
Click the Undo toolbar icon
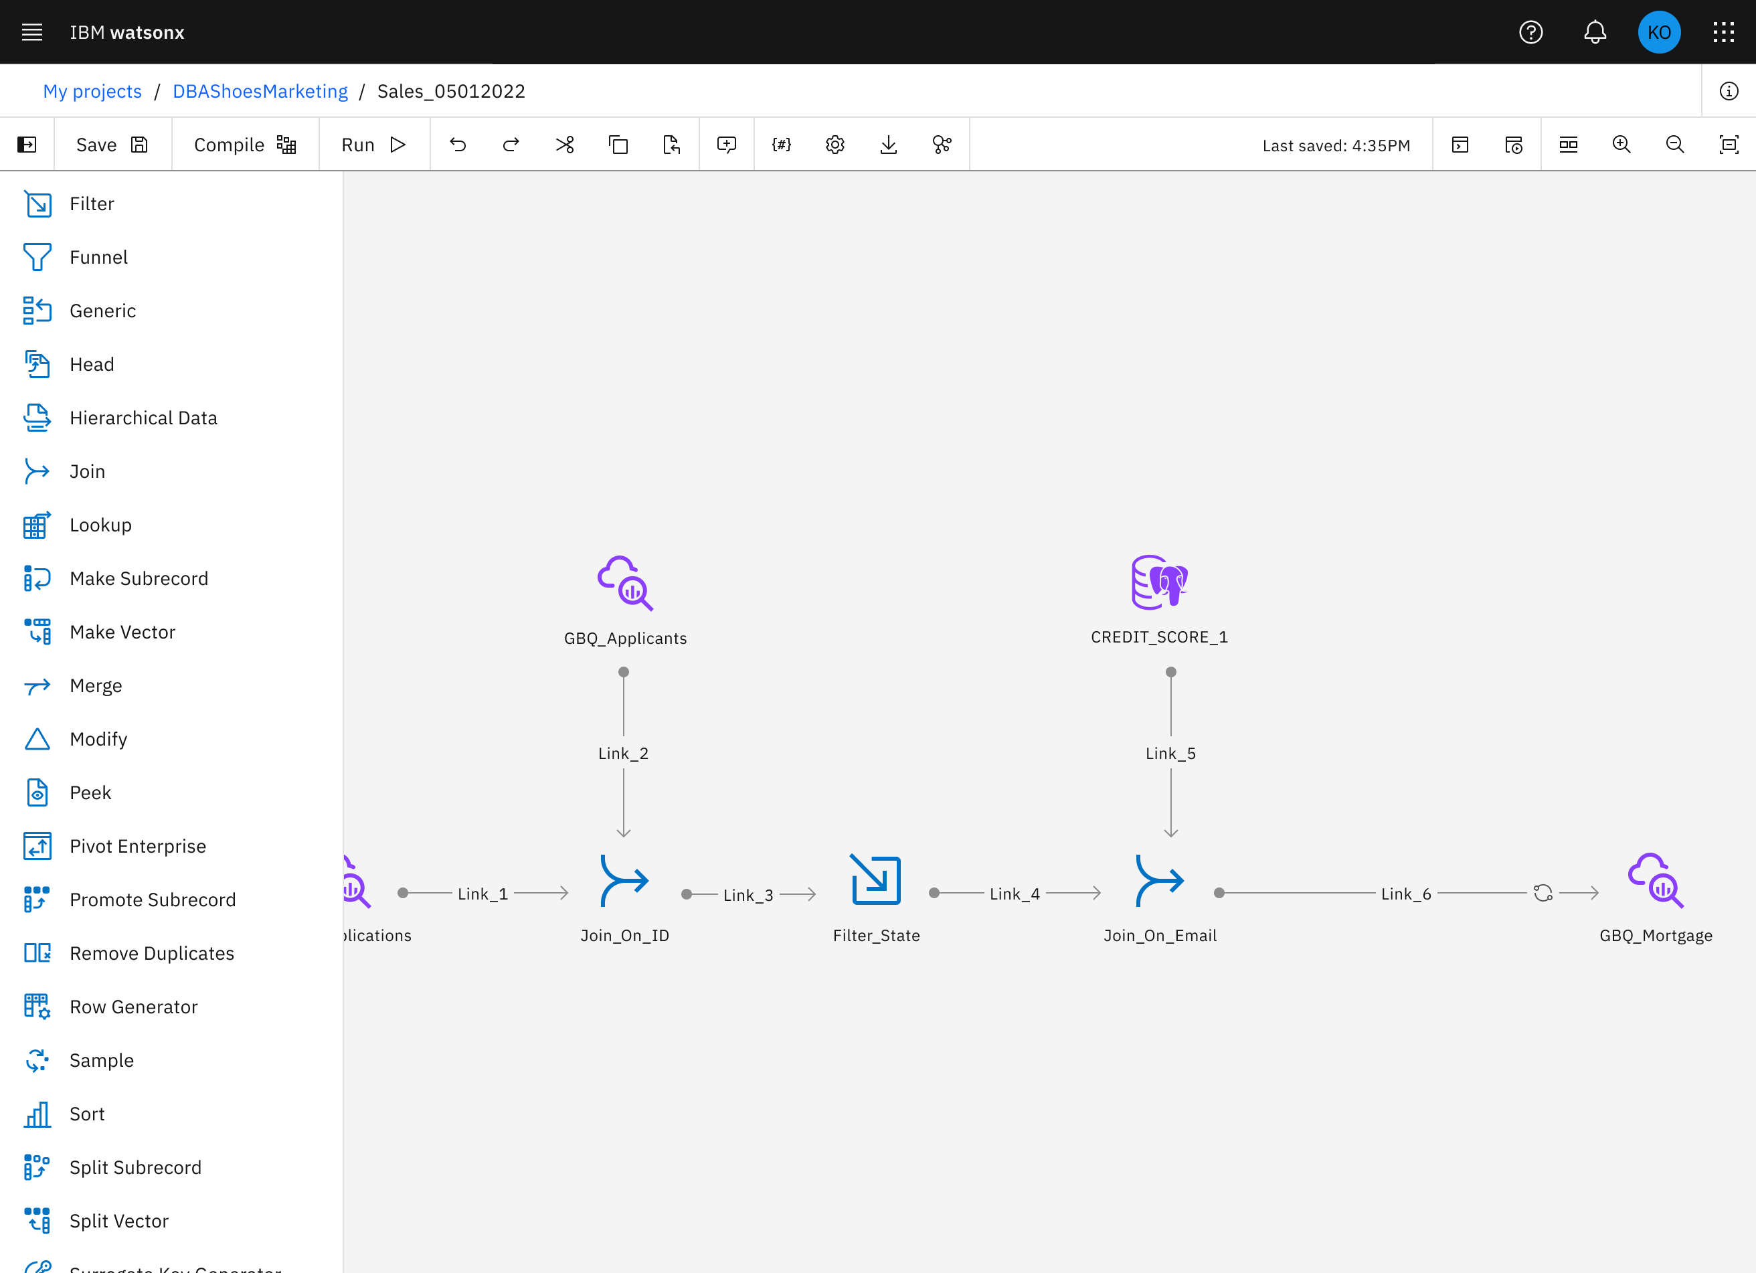click(x=458, y=145)
